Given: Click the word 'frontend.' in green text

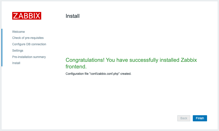Looking at the screenshot, I should [76, 67].
